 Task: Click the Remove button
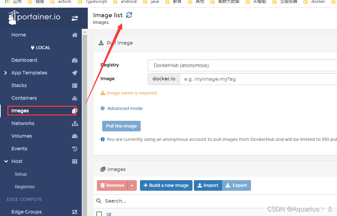click(x=112, y=185)
